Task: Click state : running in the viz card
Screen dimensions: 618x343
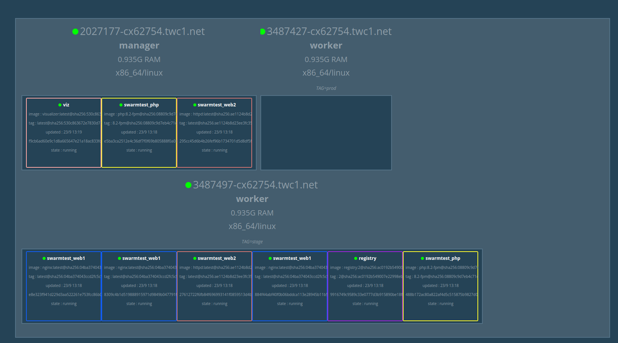Action: point(64,150)
